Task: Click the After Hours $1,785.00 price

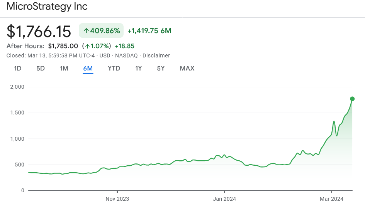Action: click(x=63, y=46)
